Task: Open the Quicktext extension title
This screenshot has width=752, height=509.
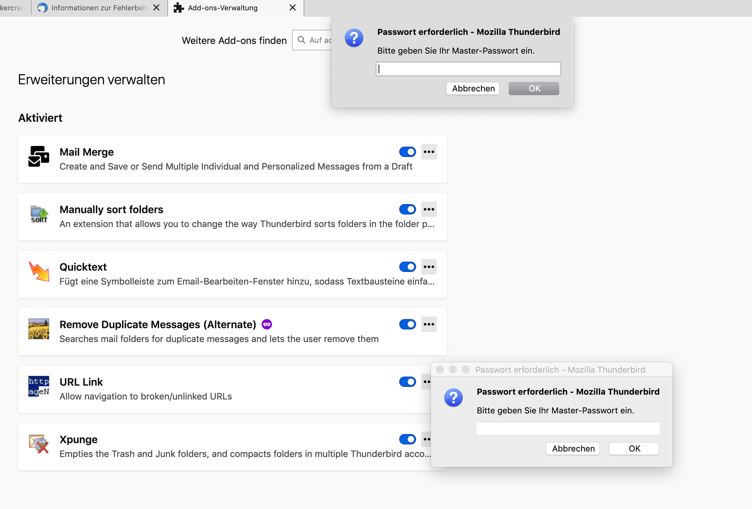Action: (x=83, y=267)
